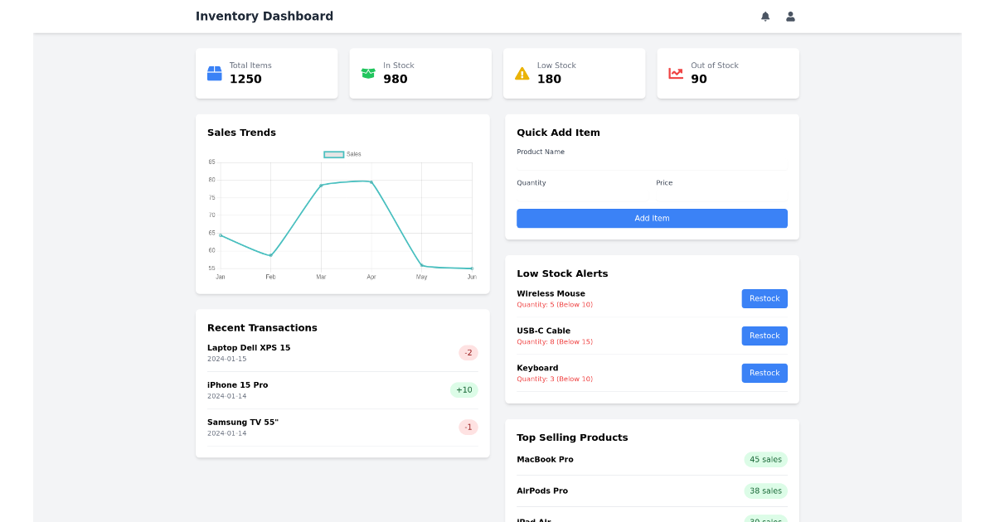Screen dimensions: 995x522
Task: Restock the Keyboard
Action: click(764, 373)
